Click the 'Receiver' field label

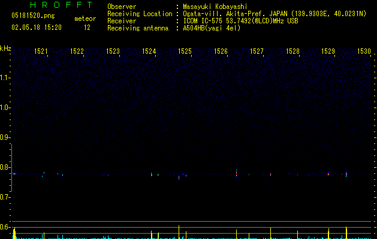122,21
